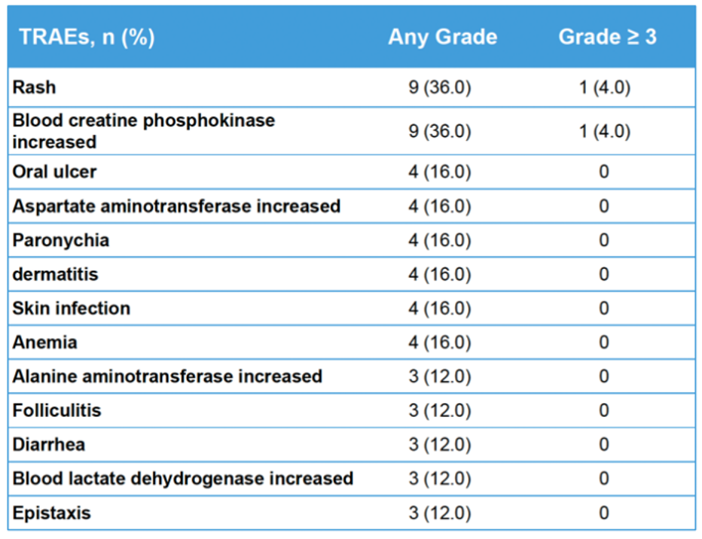
Task: Click 'Blood creatine phosphokinase increased' row label
Action: (x=143, y=131)
